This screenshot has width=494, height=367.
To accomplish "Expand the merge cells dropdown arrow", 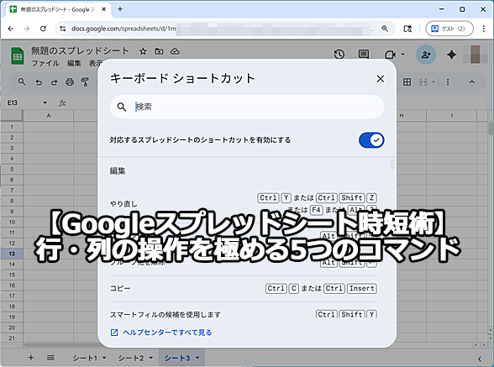I will (x=434, y=82).
